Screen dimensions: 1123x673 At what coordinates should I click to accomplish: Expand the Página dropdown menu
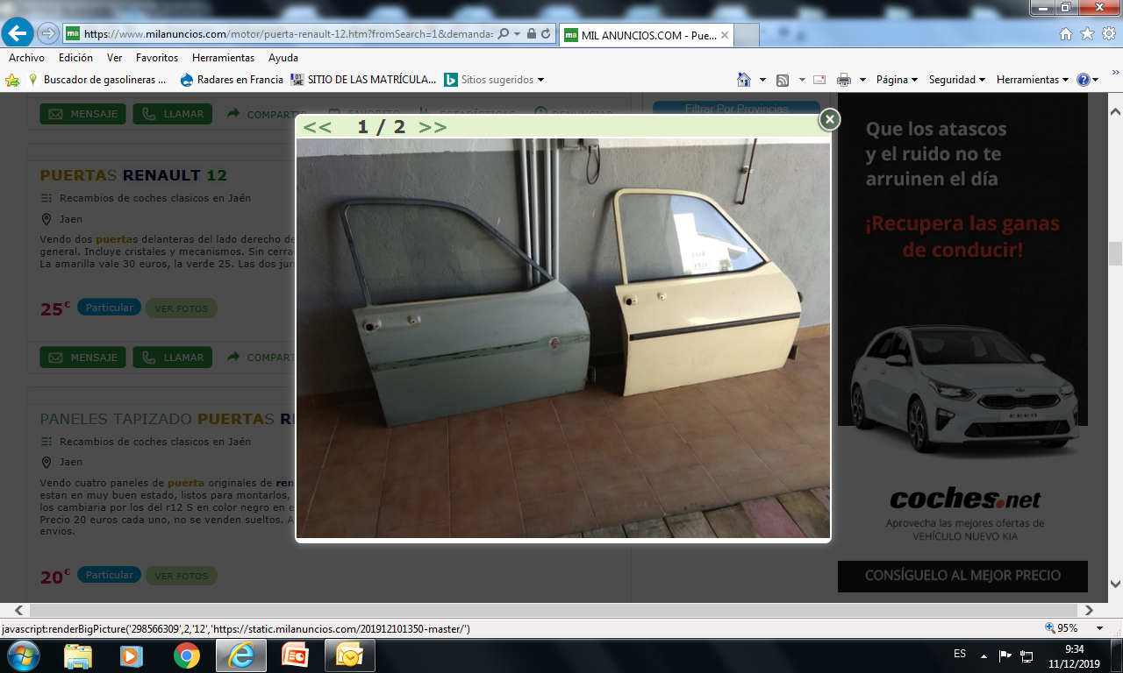[896, 80]
